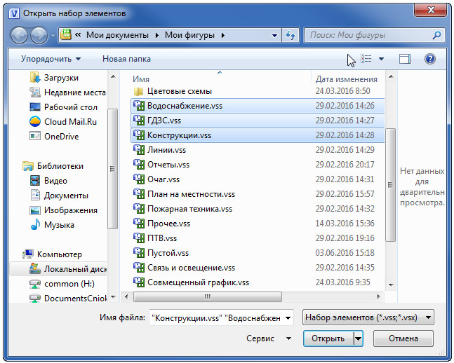Click the Изображения library icon
This screenshot has width=454, height=363.
click(35, 210)
